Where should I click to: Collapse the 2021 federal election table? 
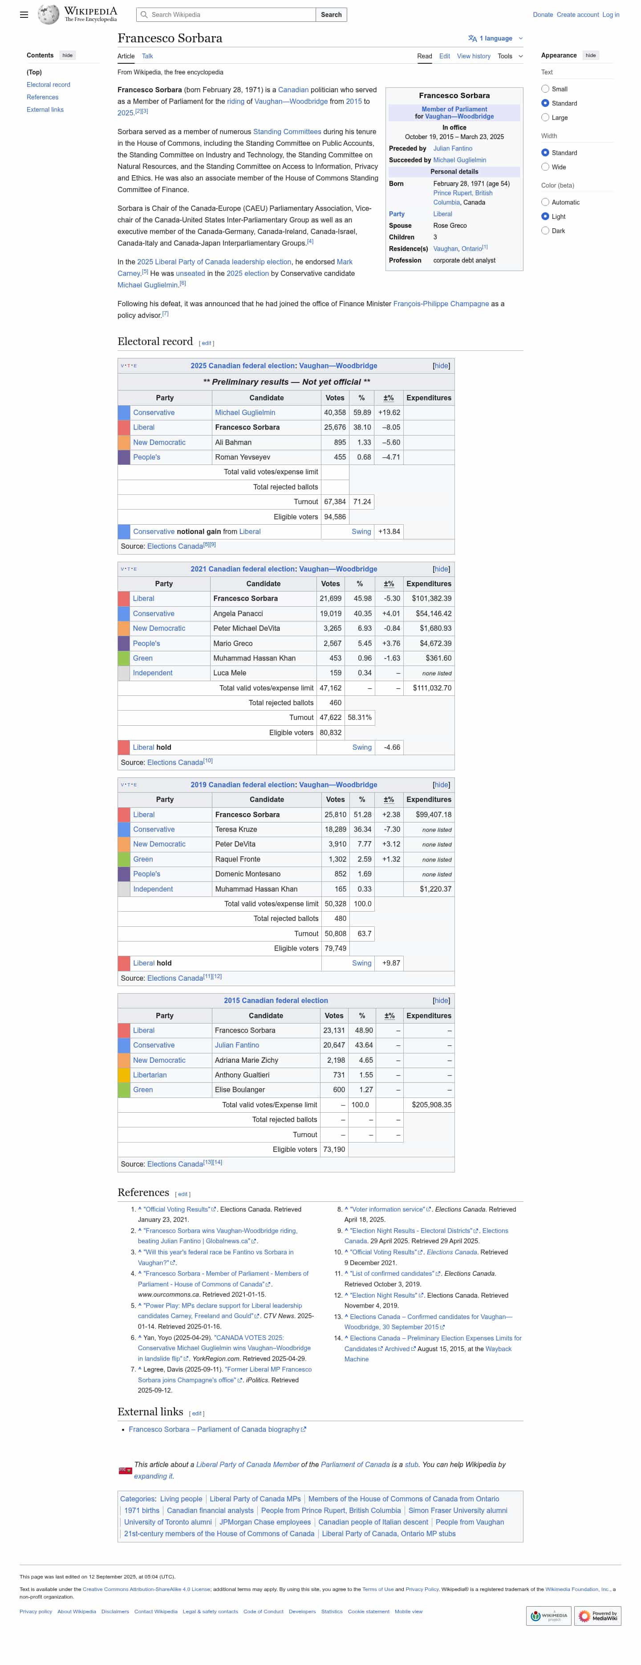(x=442, y=569)
